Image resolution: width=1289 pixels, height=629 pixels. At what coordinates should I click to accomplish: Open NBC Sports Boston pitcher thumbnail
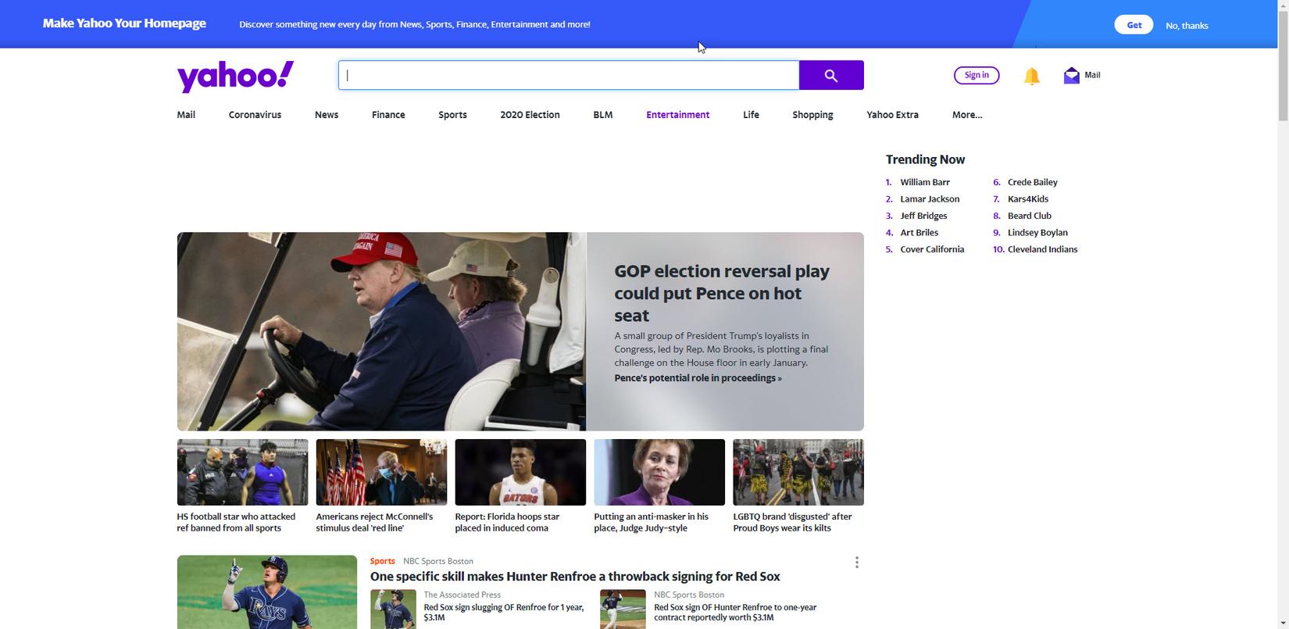tap(623, 609)
